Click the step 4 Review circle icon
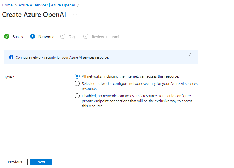The height and width of the screenshot is (168, 234). tap(86, 36)
